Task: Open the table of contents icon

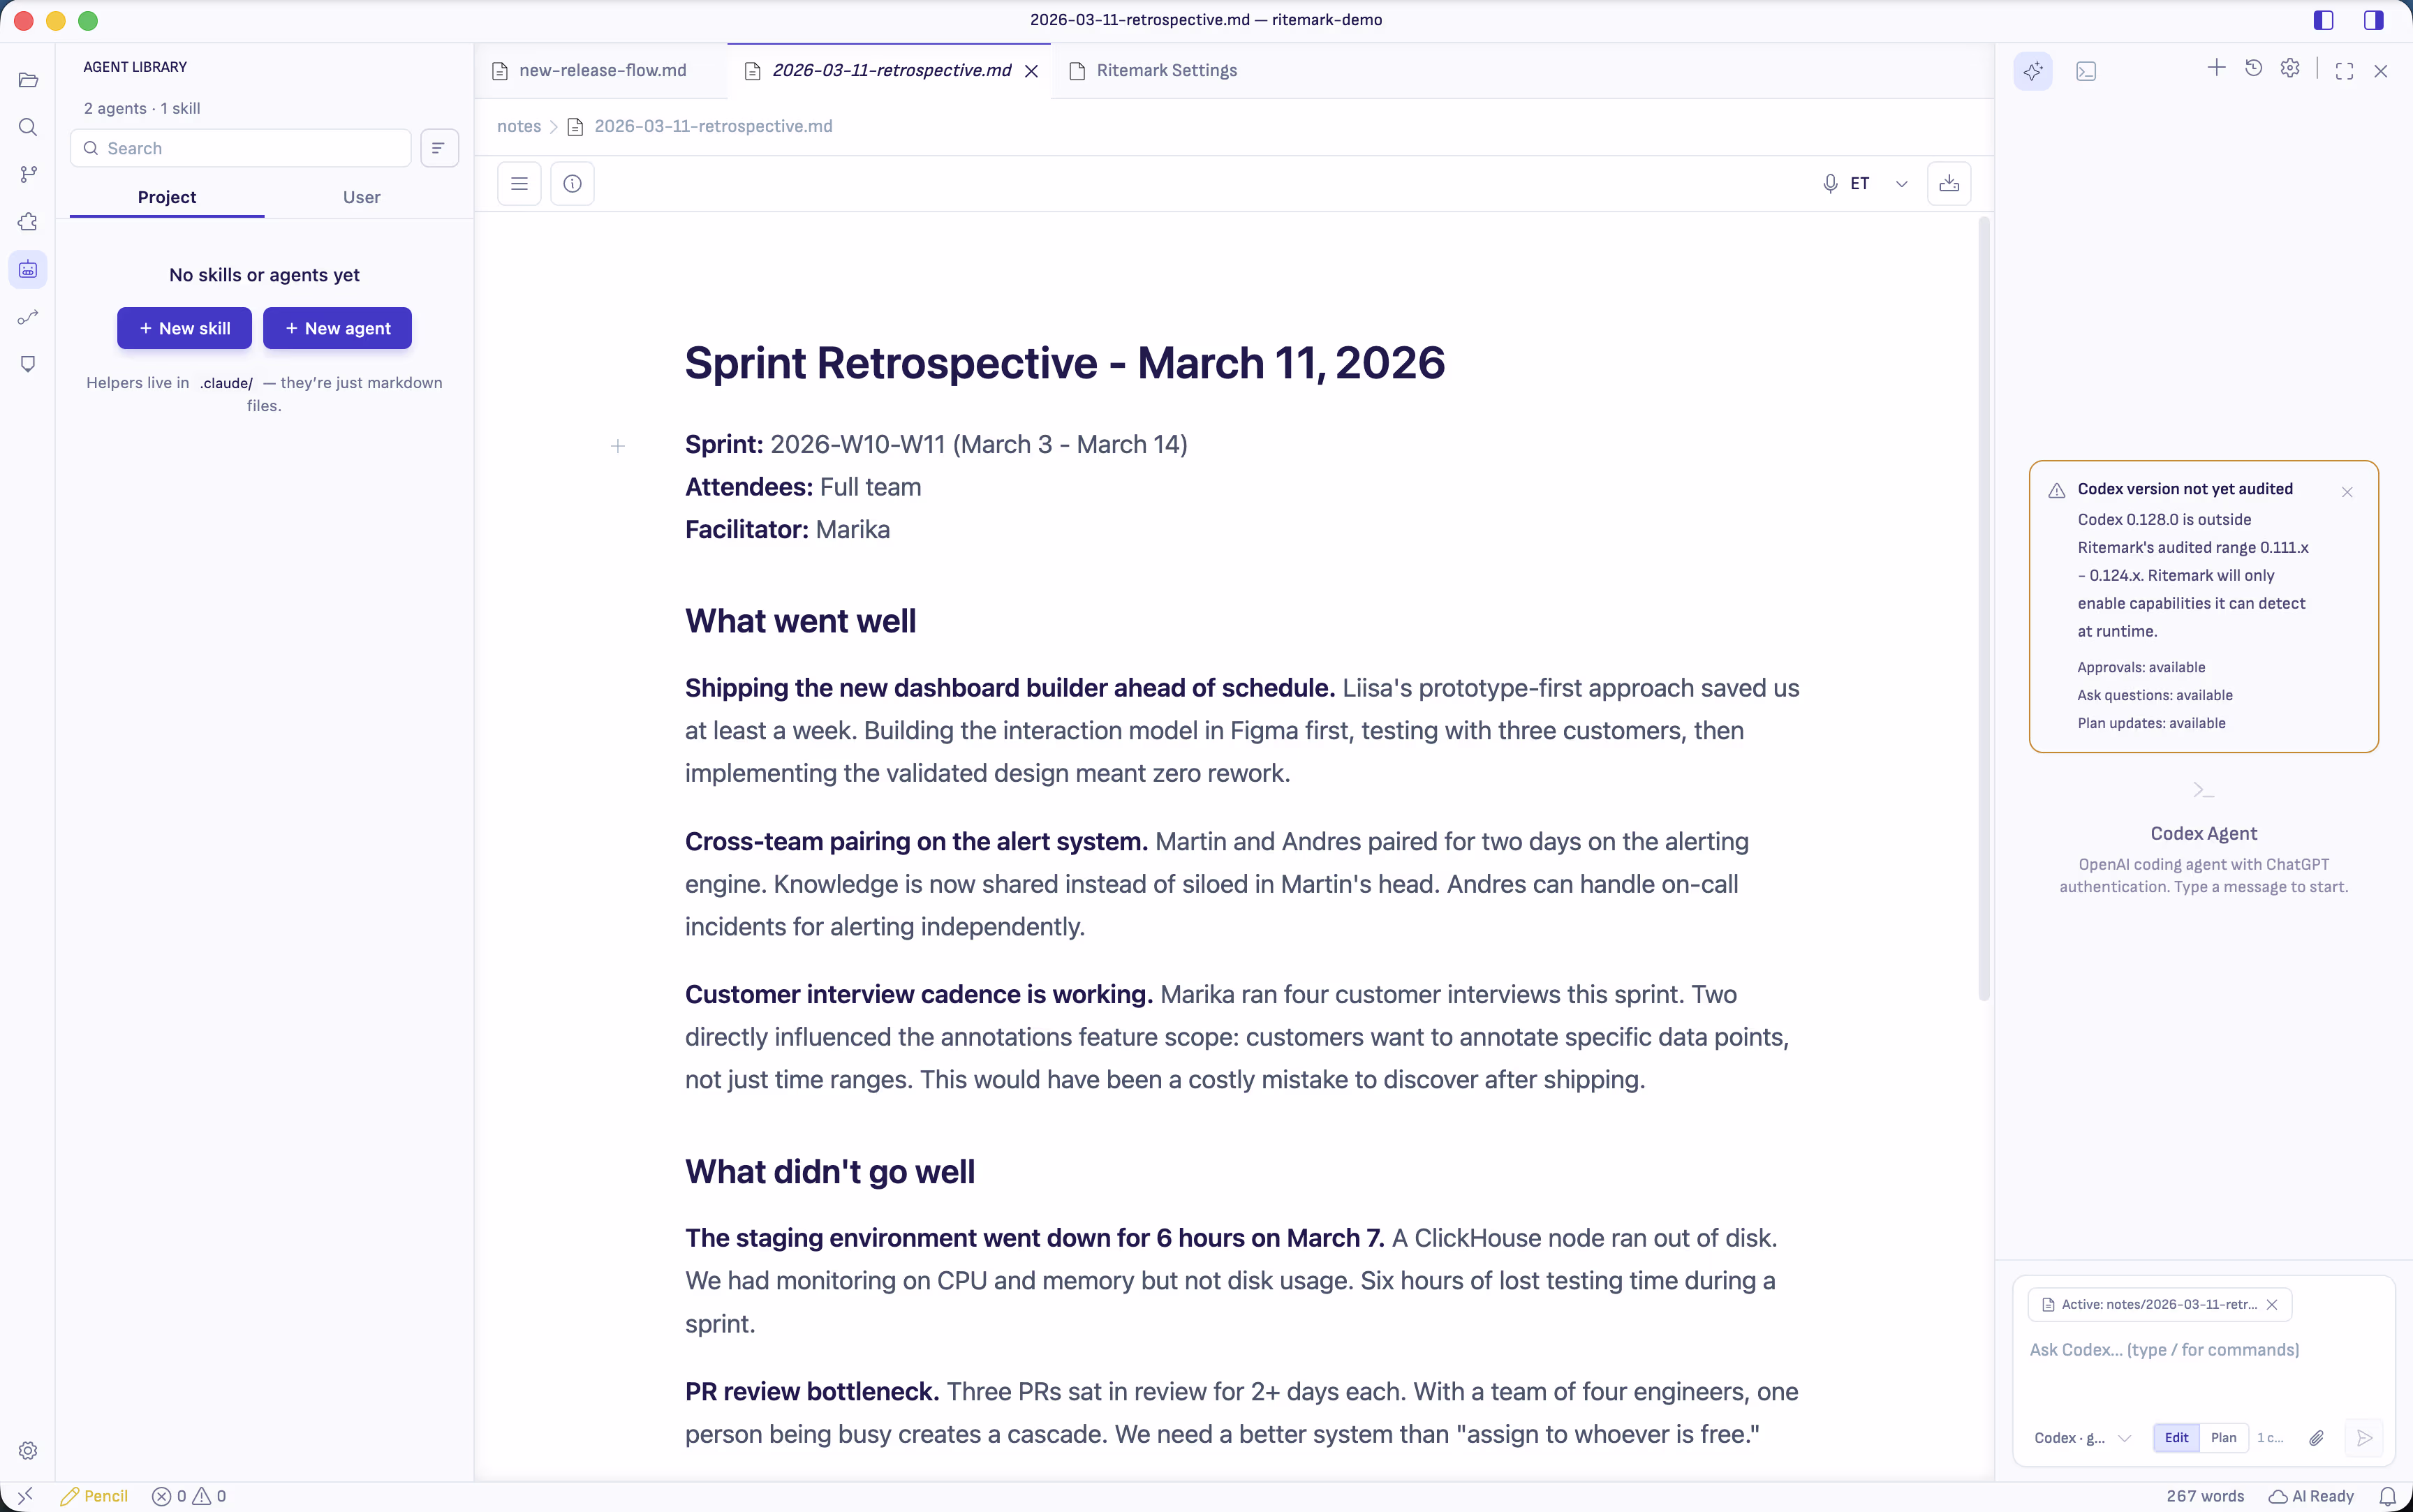Action: [519, 184]
